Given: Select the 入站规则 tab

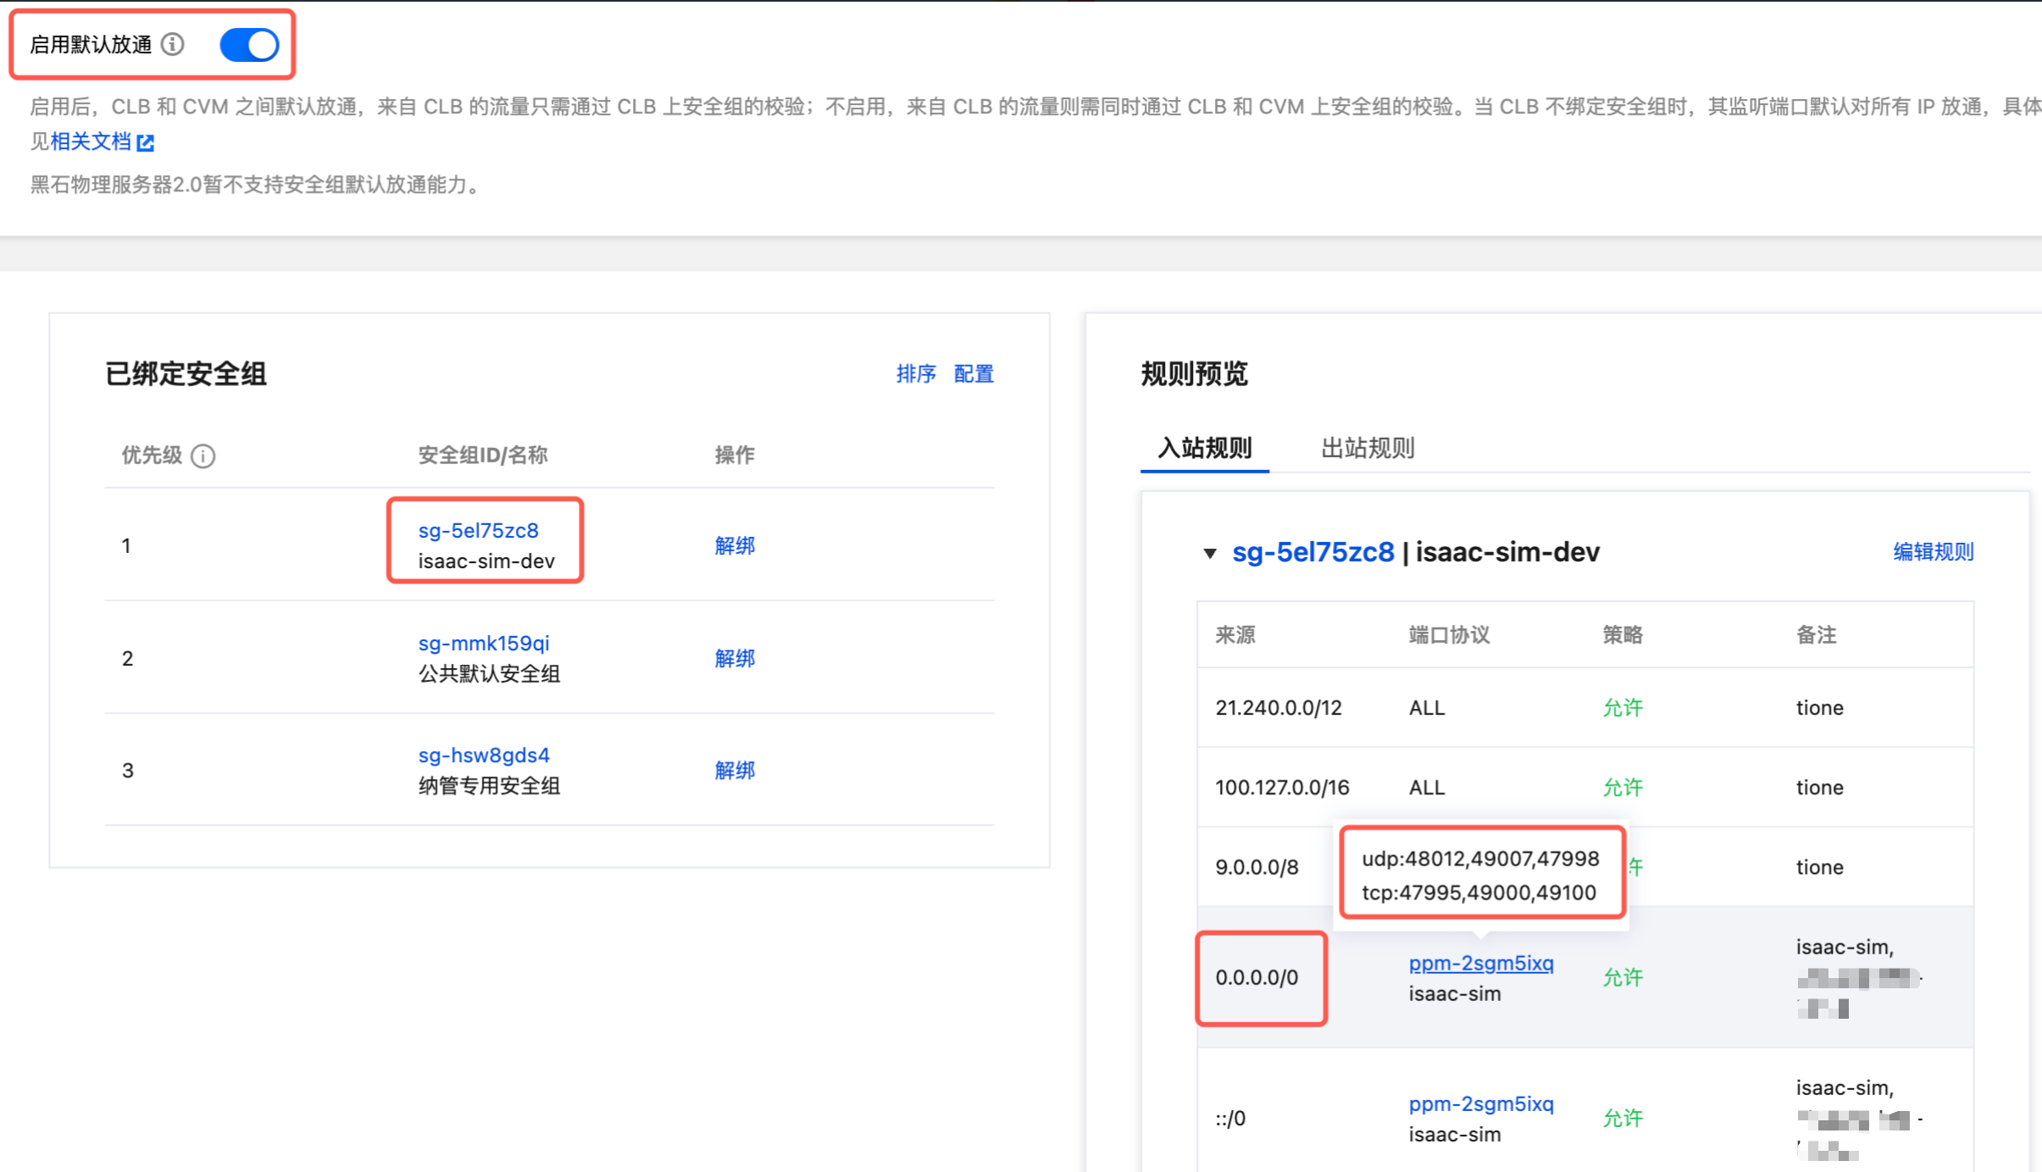Looking at the screenshot, I should click(x=1205, y=447).
